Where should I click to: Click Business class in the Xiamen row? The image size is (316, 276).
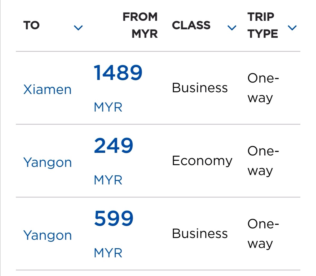click(x=200, y=88)
